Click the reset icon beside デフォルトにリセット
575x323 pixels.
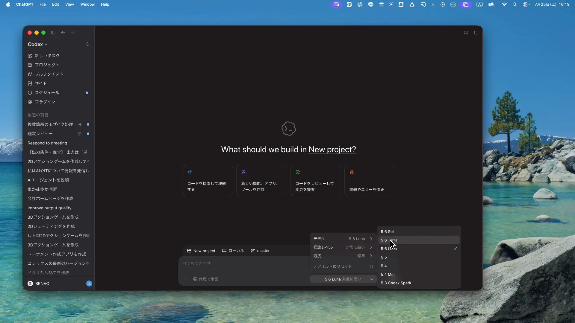point(371,266)
